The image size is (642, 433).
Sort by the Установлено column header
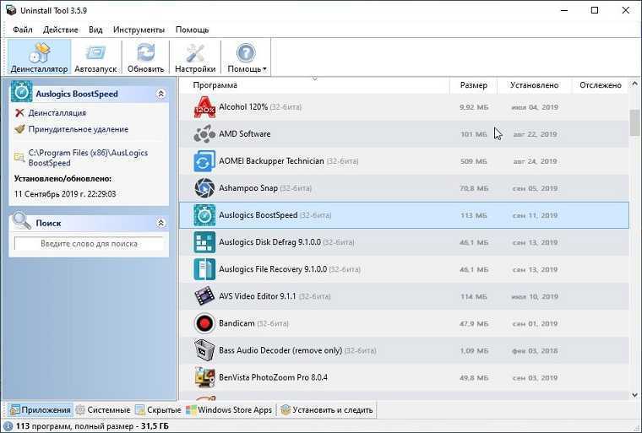(x=534, y=85)
